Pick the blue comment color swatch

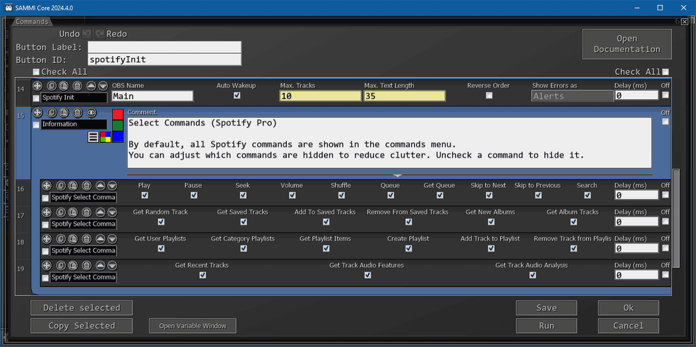[x=118, y=137]
